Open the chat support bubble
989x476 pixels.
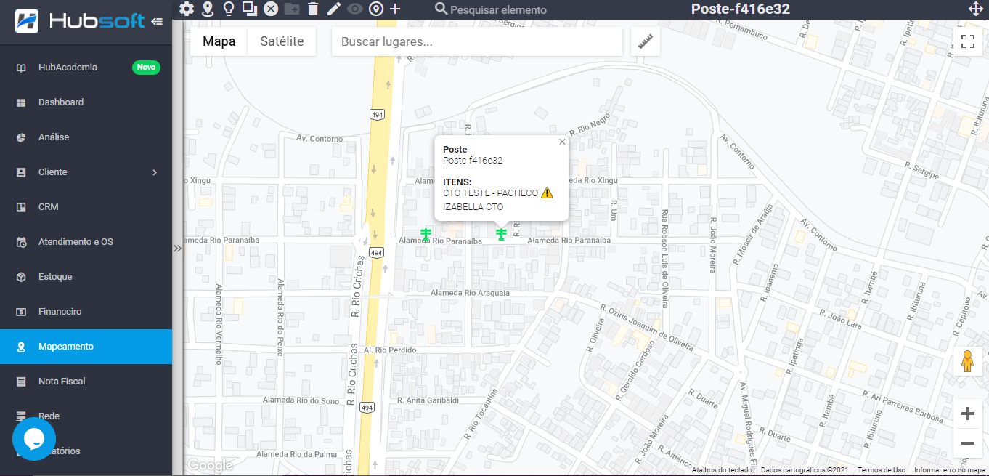(34, 439)
